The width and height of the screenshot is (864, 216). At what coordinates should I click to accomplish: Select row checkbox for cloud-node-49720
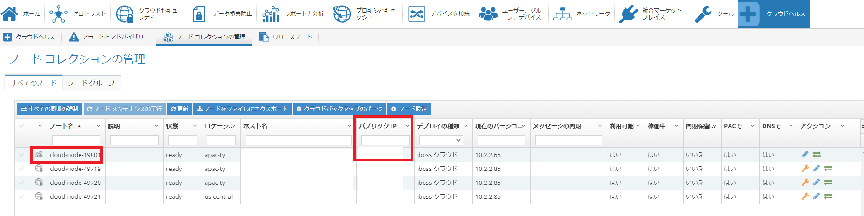(21, 183)
